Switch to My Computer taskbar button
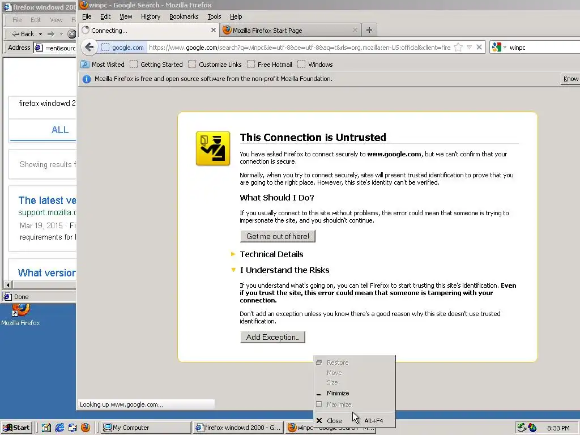This screenshot has width=580, height=435. tap(146, 428)
